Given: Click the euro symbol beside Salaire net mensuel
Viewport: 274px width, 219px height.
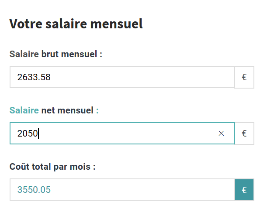Looking at the screenshot, I should tap(244, 133).
